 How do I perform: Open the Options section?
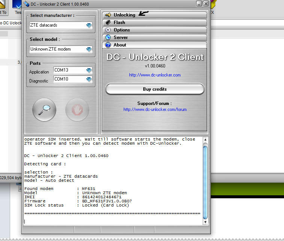155,30
